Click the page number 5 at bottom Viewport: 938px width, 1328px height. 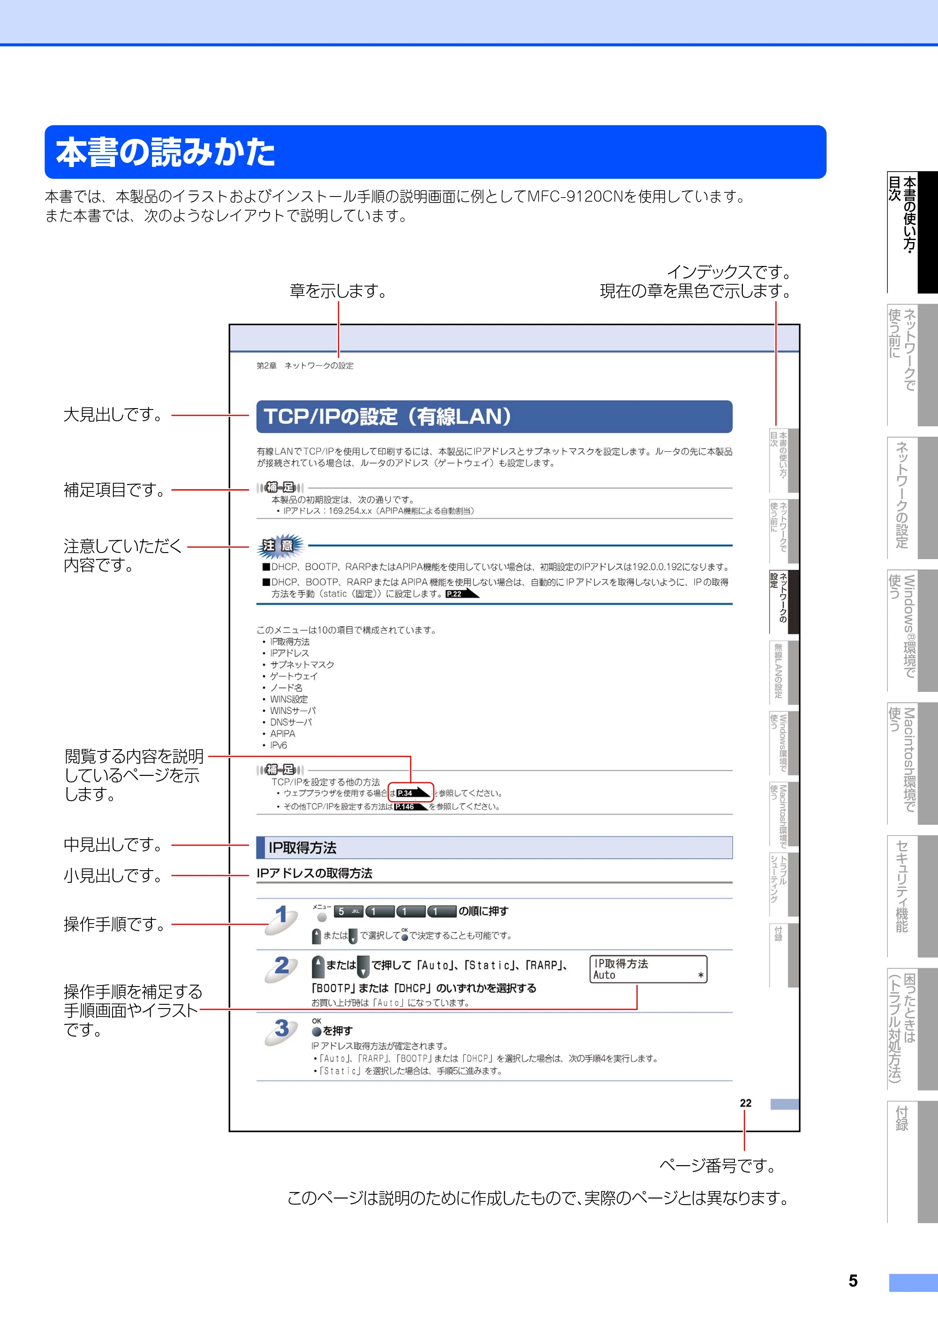853,1281
